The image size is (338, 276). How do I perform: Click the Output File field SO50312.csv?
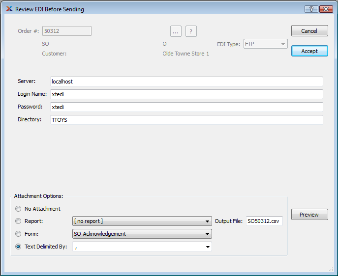click(x=264, y=221)
